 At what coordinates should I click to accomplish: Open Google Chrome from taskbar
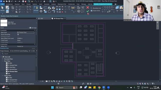point(99,87)
